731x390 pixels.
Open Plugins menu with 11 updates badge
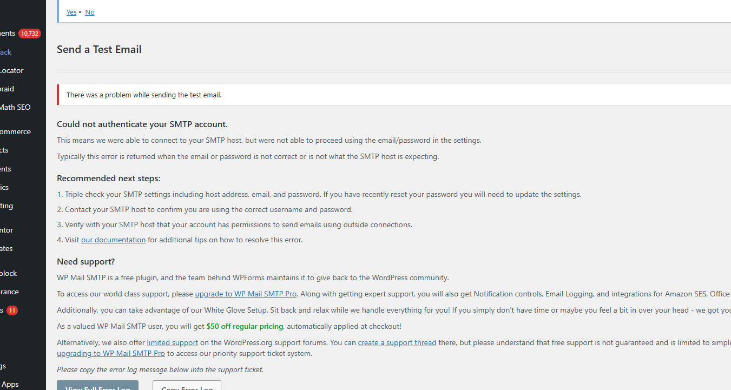[x=2, y=310]
